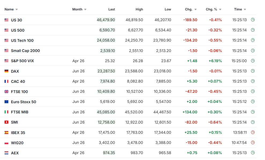Screen dimensions: 265x160
Task: Click the French flag icon beside CAC 40
Action: (6, 81)
